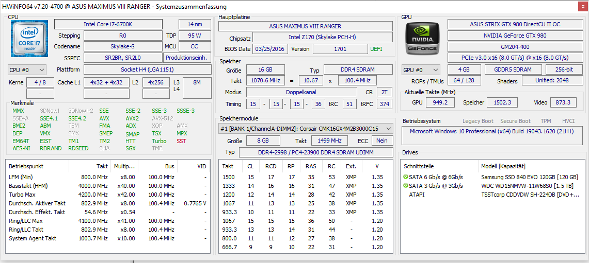589x263 pixels.
Task: Click the green check icon beside SATA 3 Gb/s
Action: pyautogui.click(x=405, y=186)
